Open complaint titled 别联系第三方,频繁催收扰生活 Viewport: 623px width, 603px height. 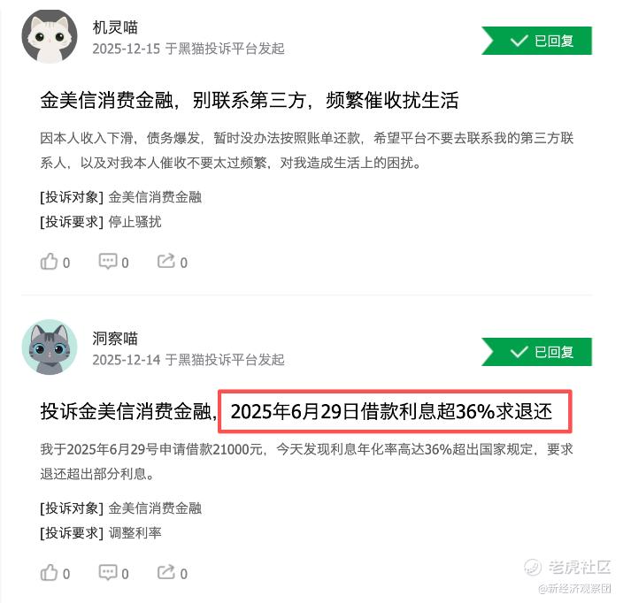(x=250, y=100)
